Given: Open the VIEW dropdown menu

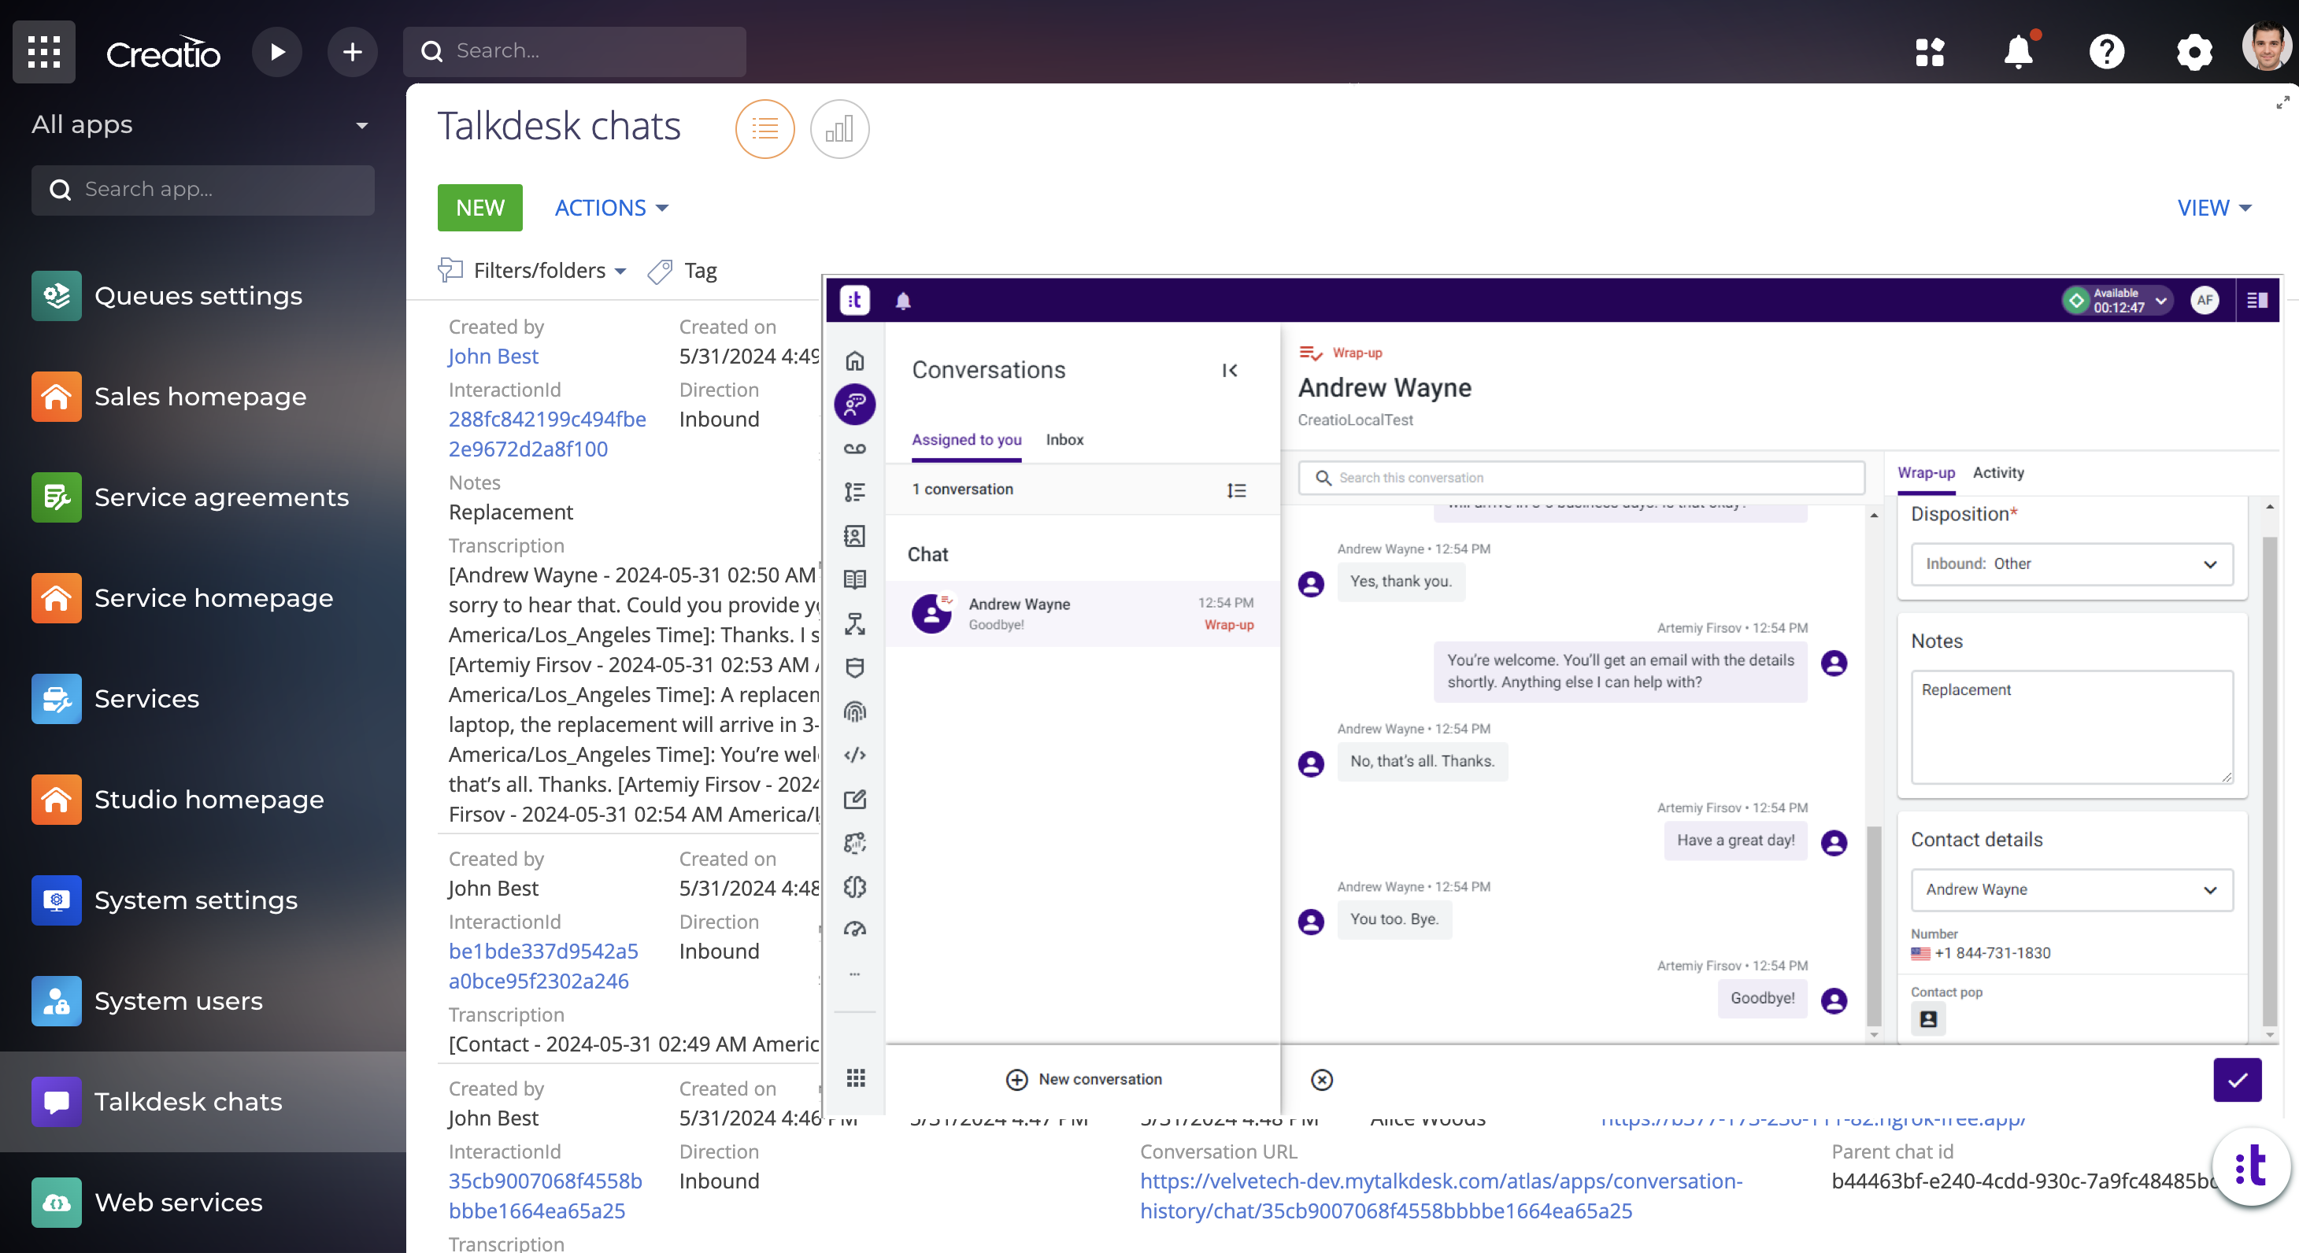Looking at the screenshot, I should 2214,208.
